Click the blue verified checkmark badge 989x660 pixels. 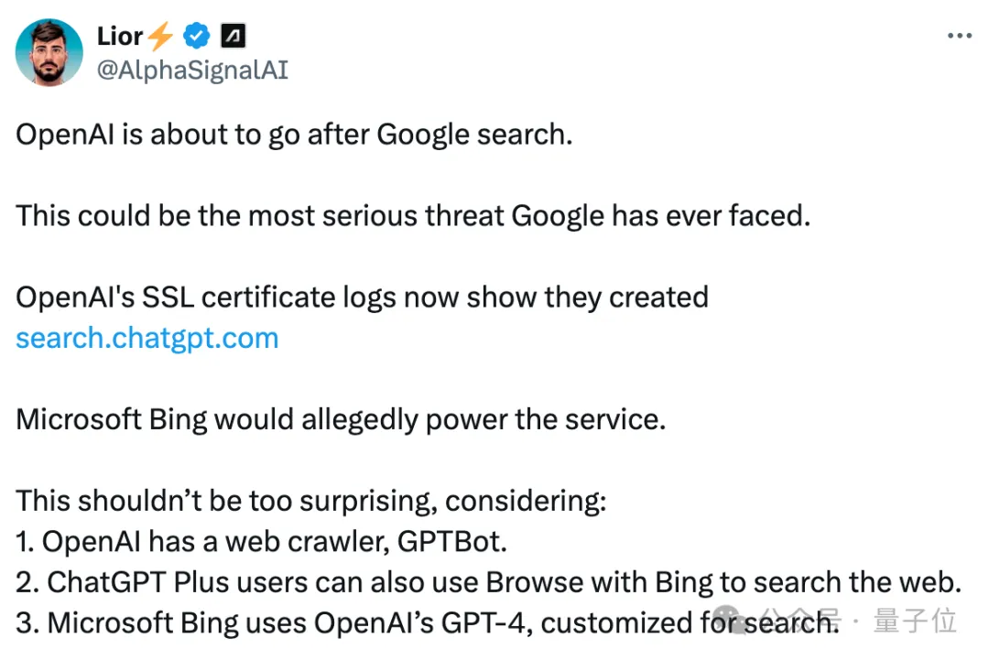tap(196, 36)
